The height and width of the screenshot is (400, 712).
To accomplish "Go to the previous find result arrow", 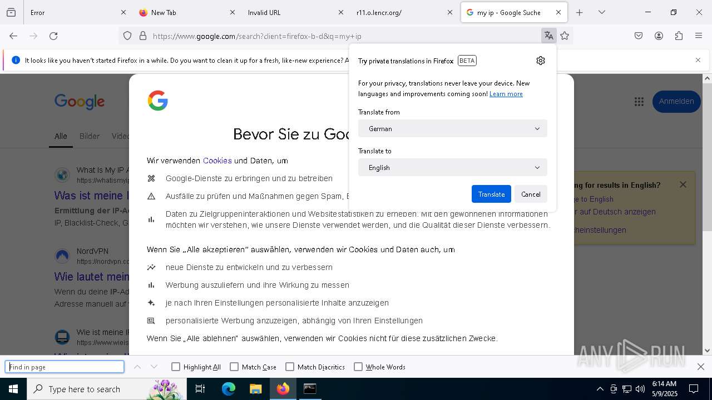I will 137,367.
